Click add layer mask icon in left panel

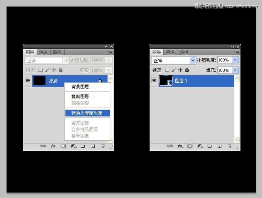pos(63,146)
